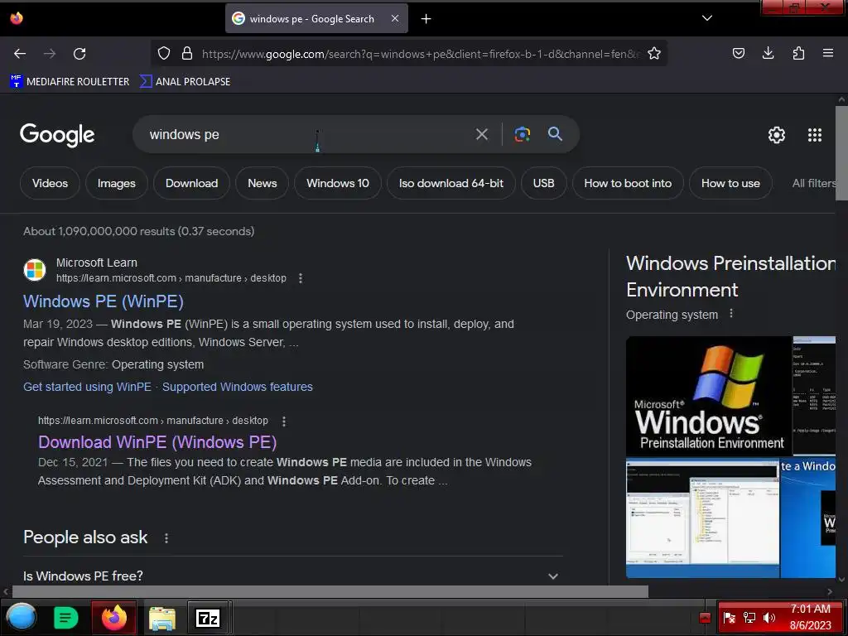Open Google quick settings gear
This screenshot has height=636, width=848.
click(776, 135)
